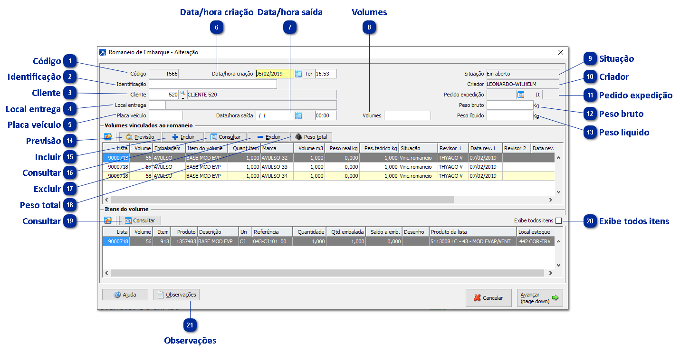Open calendar picker for Data/hora saída
680x354 pixels.
pos(298,115)
